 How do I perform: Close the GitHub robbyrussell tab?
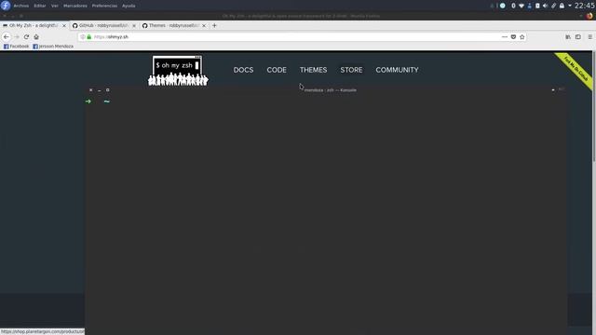point(134,25)
